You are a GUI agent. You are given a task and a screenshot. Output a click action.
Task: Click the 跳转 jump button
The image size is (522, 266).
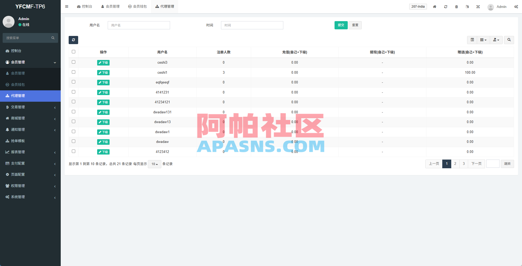coord(507,164)
